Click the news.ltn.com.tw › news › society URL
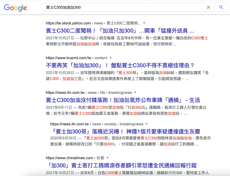 97,124
